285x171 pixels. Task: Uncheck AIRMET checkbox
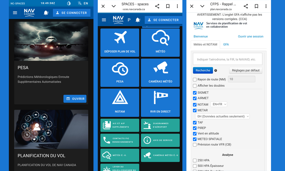pos(195,98)
